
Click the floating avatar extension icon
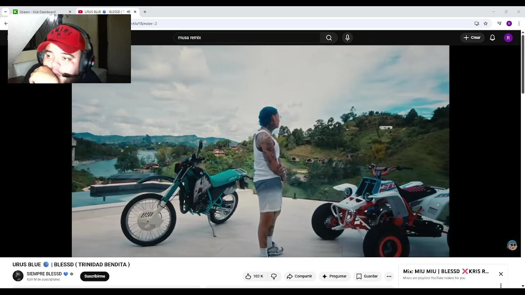point(512,245)
